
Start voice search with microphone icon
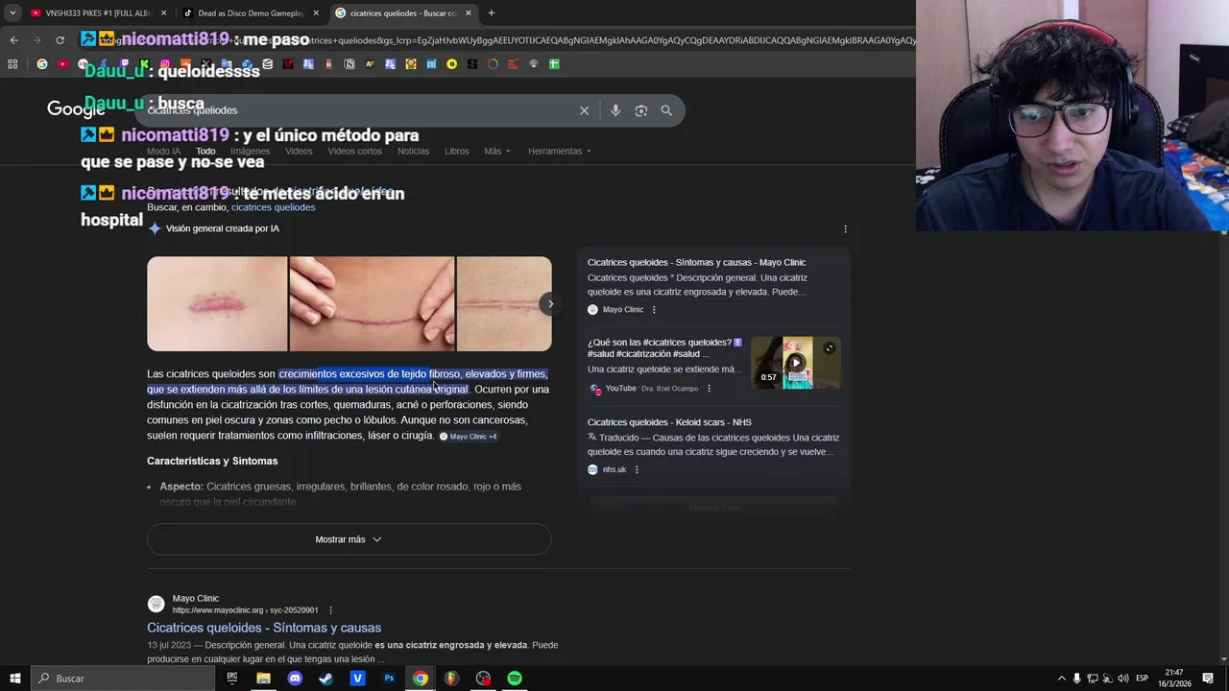point(615,110)
